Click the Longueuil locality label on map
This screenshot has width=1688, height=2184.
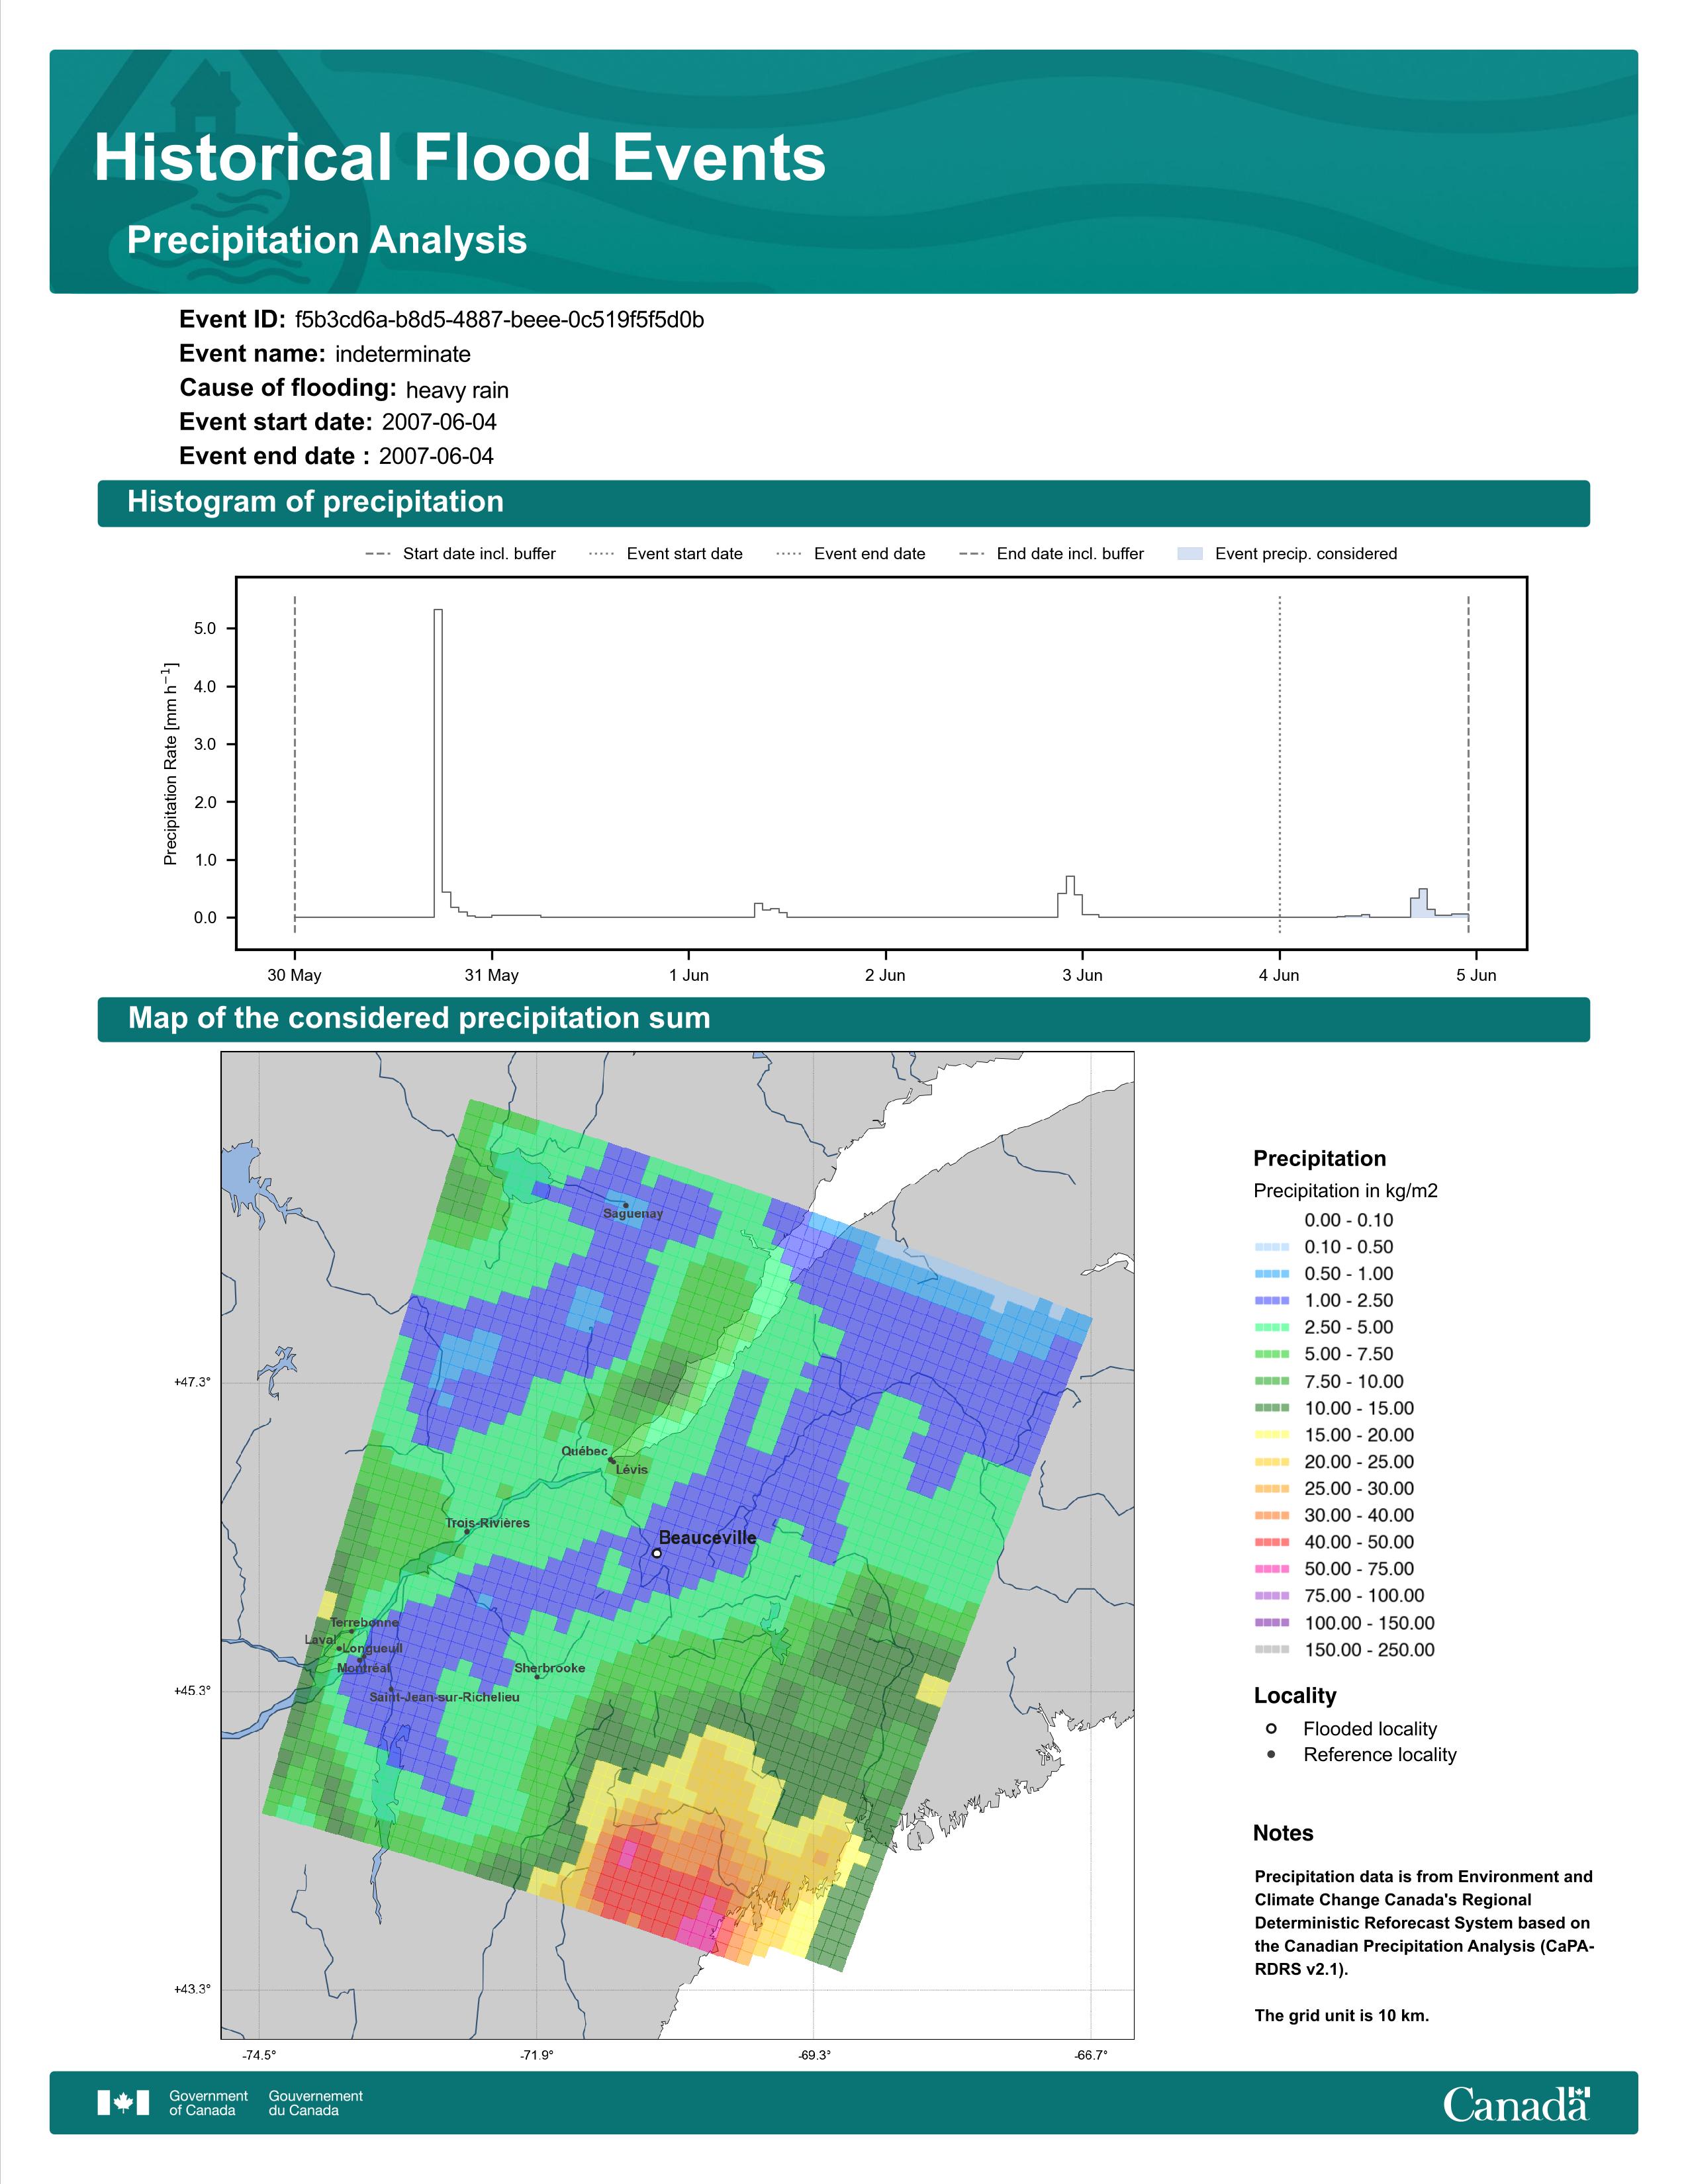pyautogui.click(x=373, y=1648)
